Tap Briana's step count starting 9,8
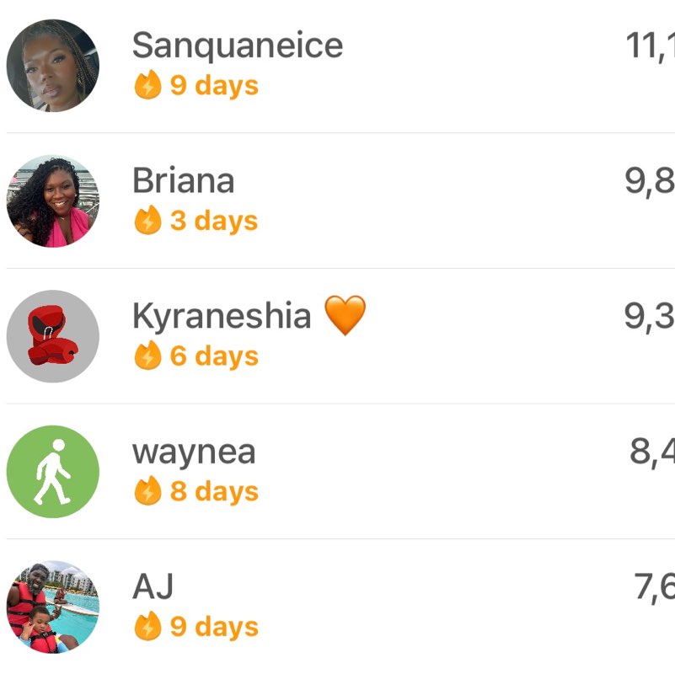675x674 pixels. point(650,182)
